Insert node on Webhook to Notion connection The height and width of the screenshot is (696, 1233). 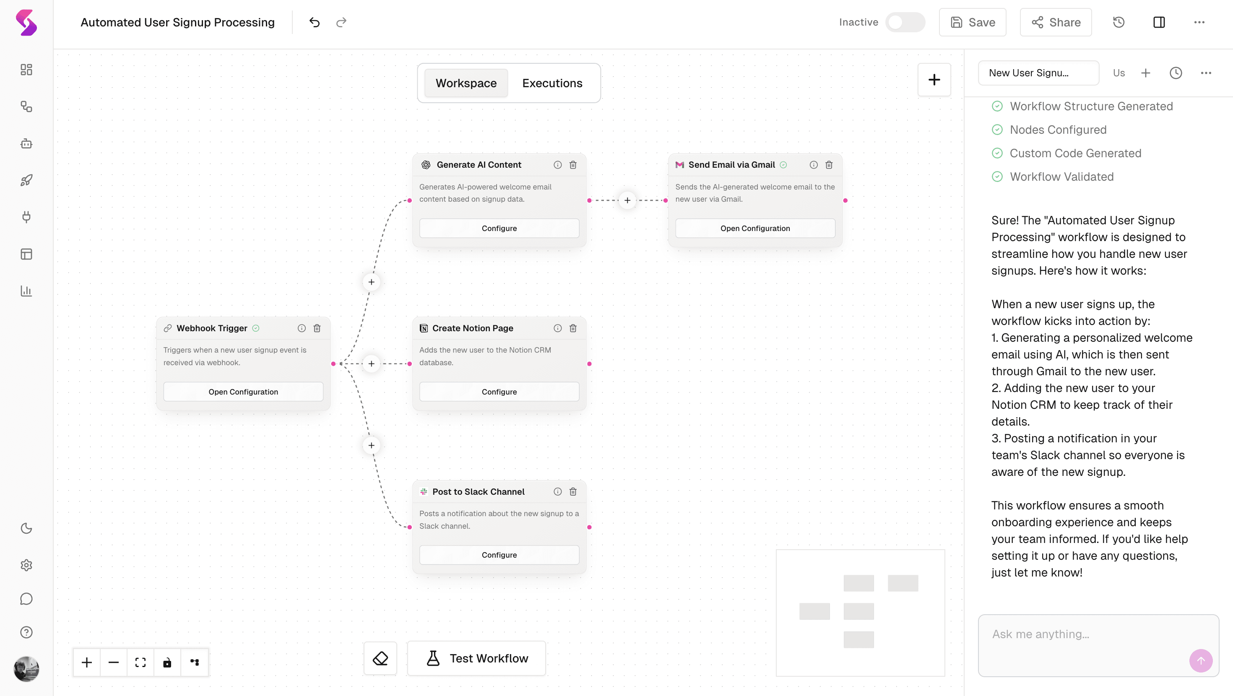(372, 364)
